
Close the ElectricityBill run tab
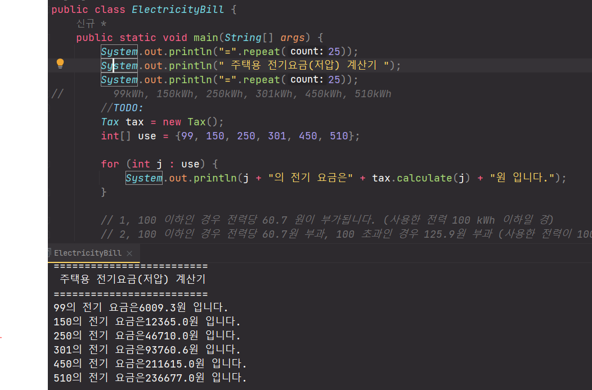pyautogui.click(x=129, y=253)
